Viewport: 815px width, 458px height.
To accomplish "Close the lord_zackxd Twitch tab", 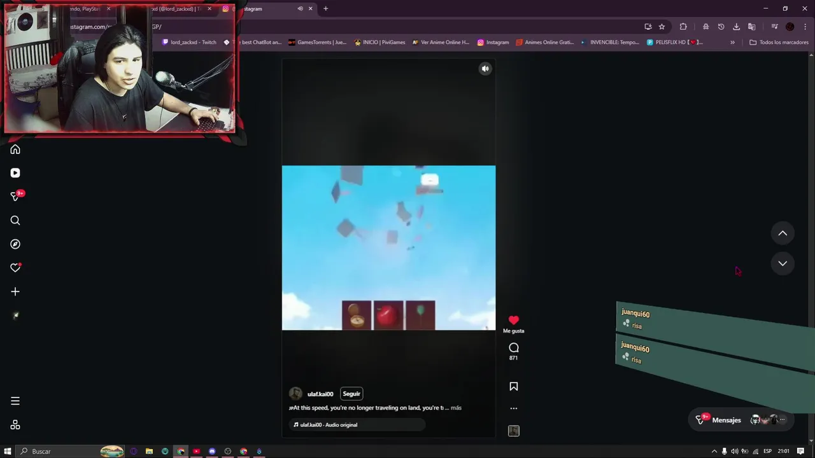I will pos(209,9).
